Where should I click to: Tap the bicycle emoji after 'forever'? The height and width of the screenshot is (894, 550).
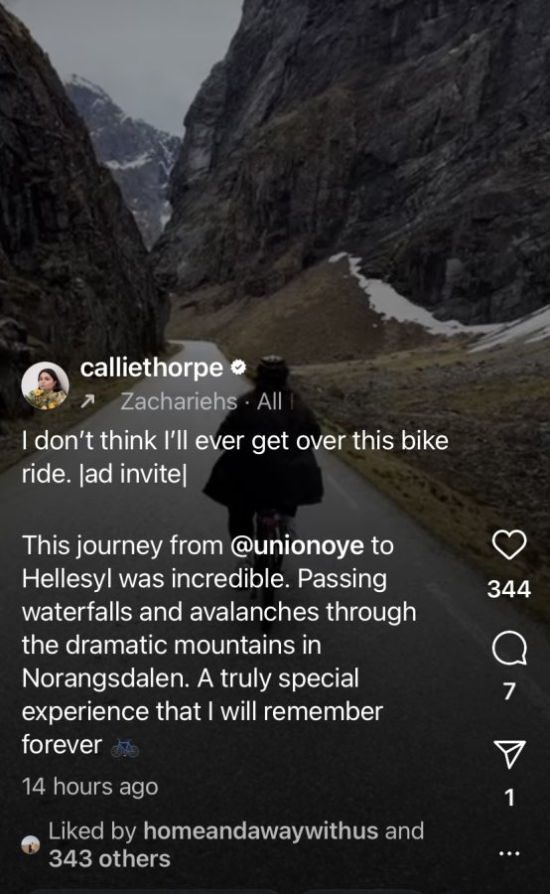point(125,747)
